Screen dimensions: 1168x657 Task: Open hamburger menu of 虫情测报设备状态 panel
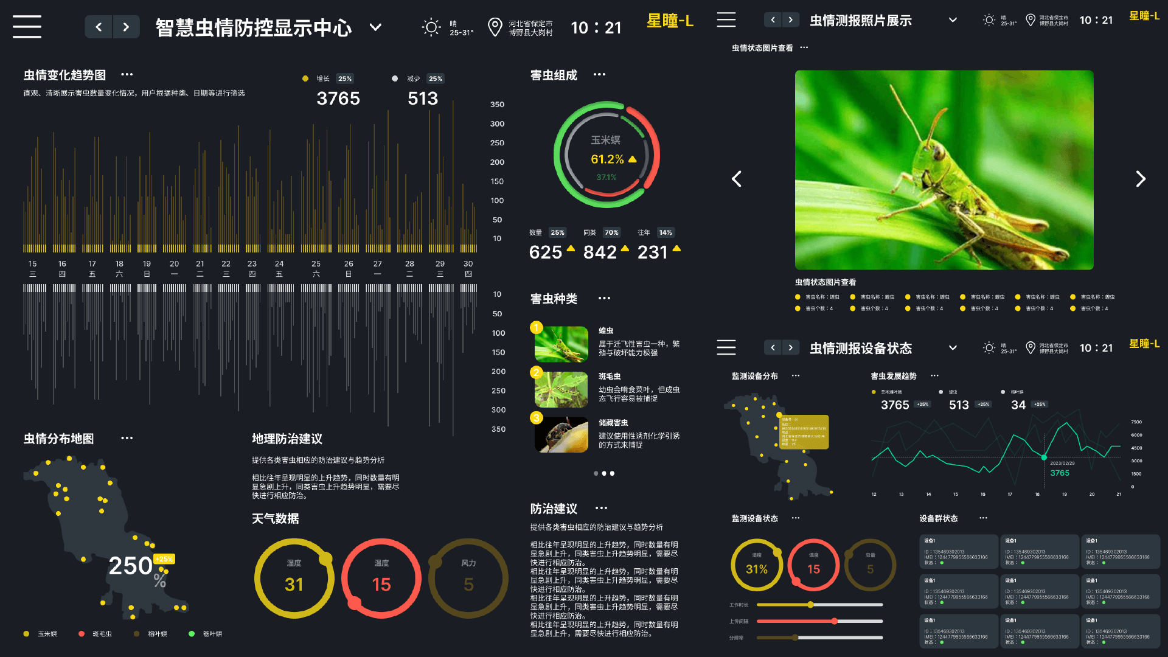click(x=726, y=347)
